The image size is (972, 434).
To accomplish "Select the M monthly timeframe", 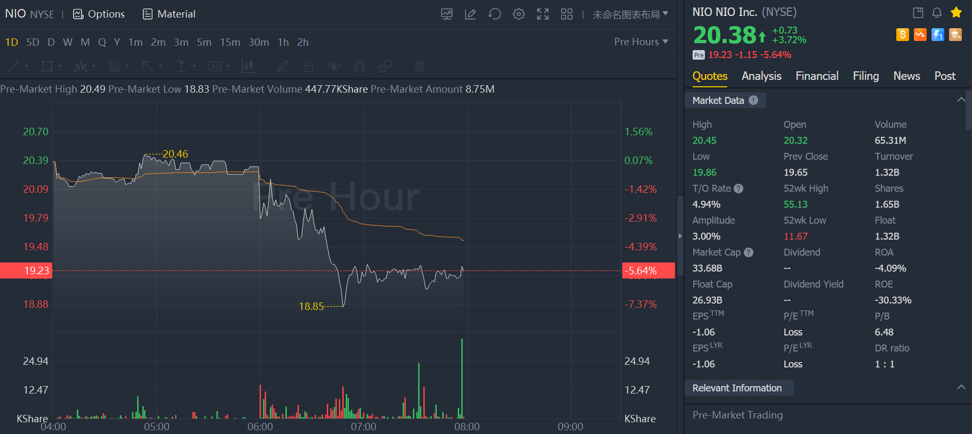I will pos(85,42).
